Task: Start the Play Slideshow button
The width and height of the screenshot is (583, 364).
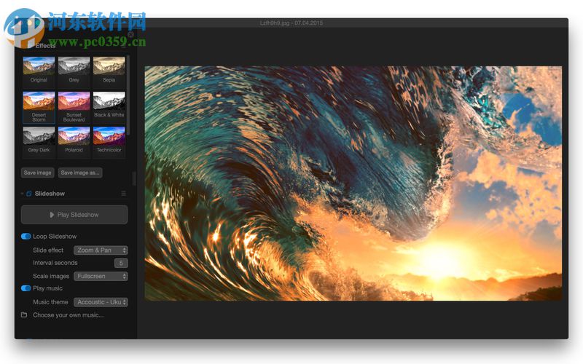Action: click(x=74, y=215)
